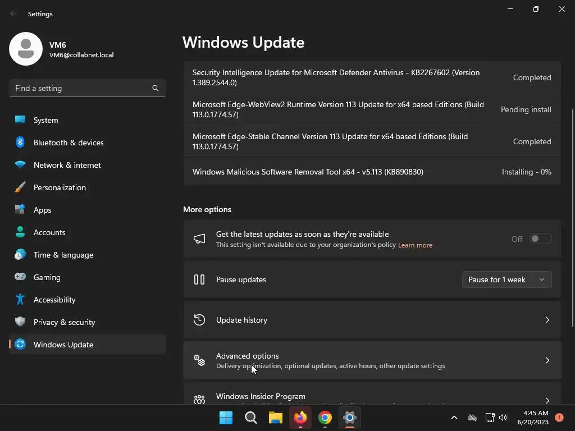This screenshot has height=431, width=575.
Task: Click the Network wifi icon in sidebar
Action: pos(20,164)
